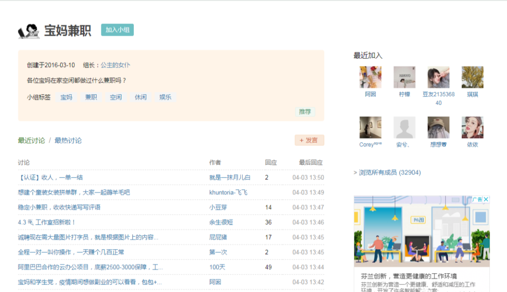Open author 小豆芽 profile
This screenshot has height=292, width=507.
pos(218,207)
